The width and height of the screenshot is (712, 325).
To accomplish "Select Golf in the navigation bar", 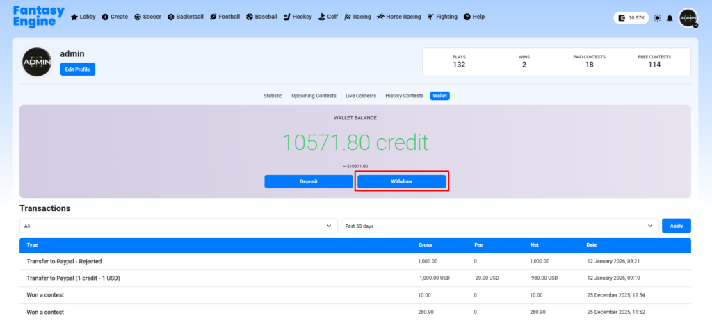I will (328, 17).
